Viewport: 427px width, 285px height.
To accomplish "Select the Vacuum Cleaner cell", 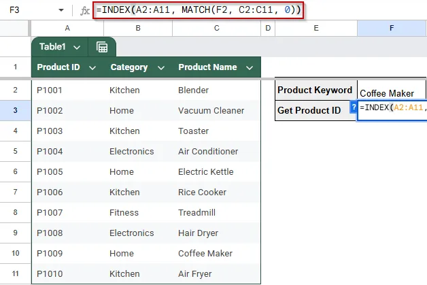I will [216, 110].
